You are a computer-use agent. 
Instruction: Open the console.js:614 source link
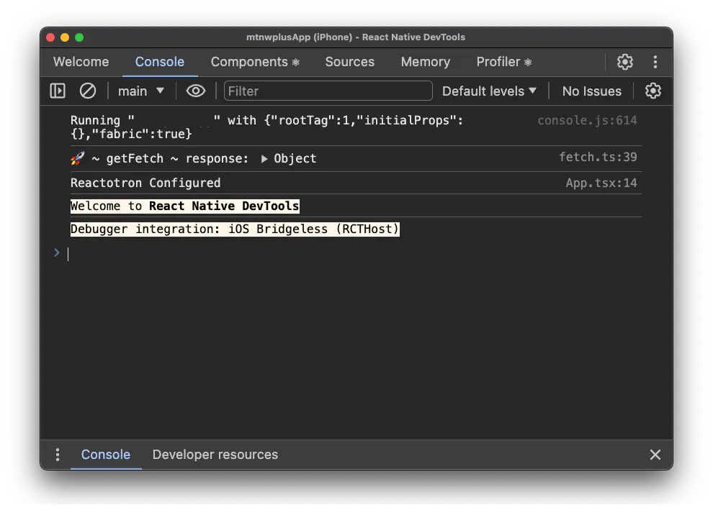(587, 120)
